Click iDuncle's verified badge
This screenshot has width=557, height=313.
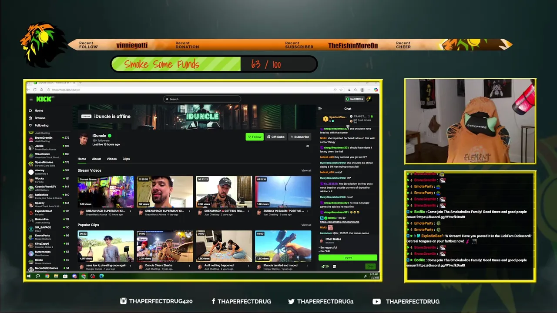[x=110, y=136]
